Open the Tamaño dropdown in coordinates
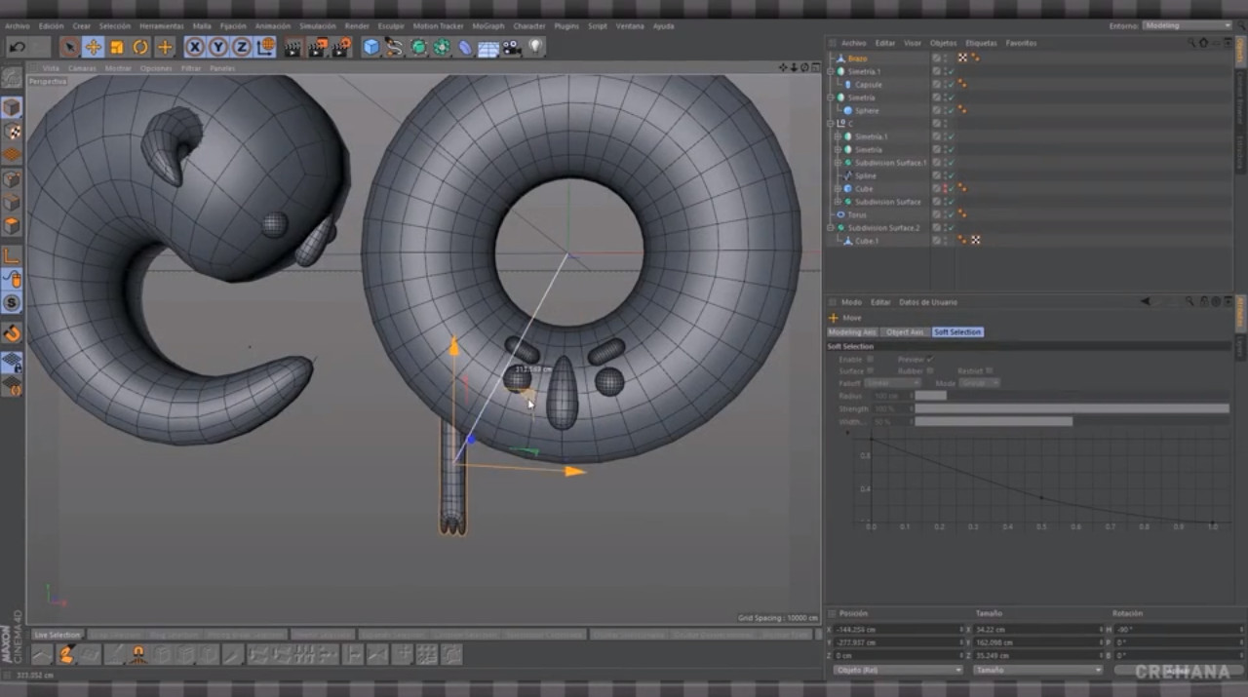The width and height of the screenshot is (1248, 697). point(1038,670)
